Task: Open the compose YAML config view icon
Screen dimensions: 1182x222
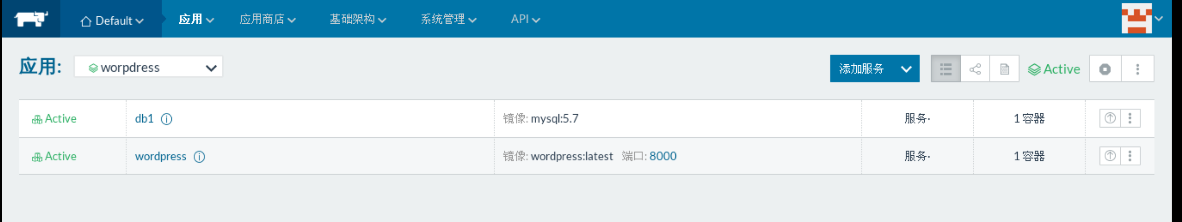Action: 1004,69
